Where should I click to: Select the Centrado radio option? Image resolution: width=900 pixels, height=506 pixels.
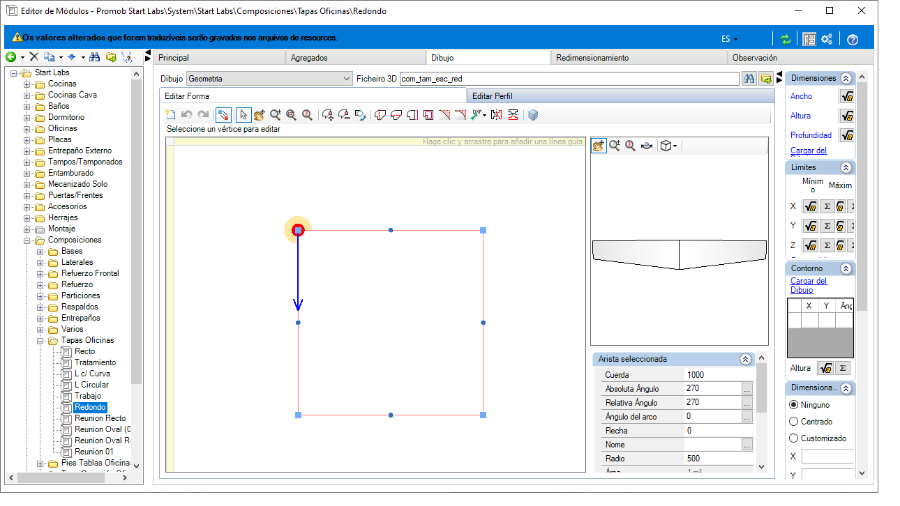coord(794,421)
